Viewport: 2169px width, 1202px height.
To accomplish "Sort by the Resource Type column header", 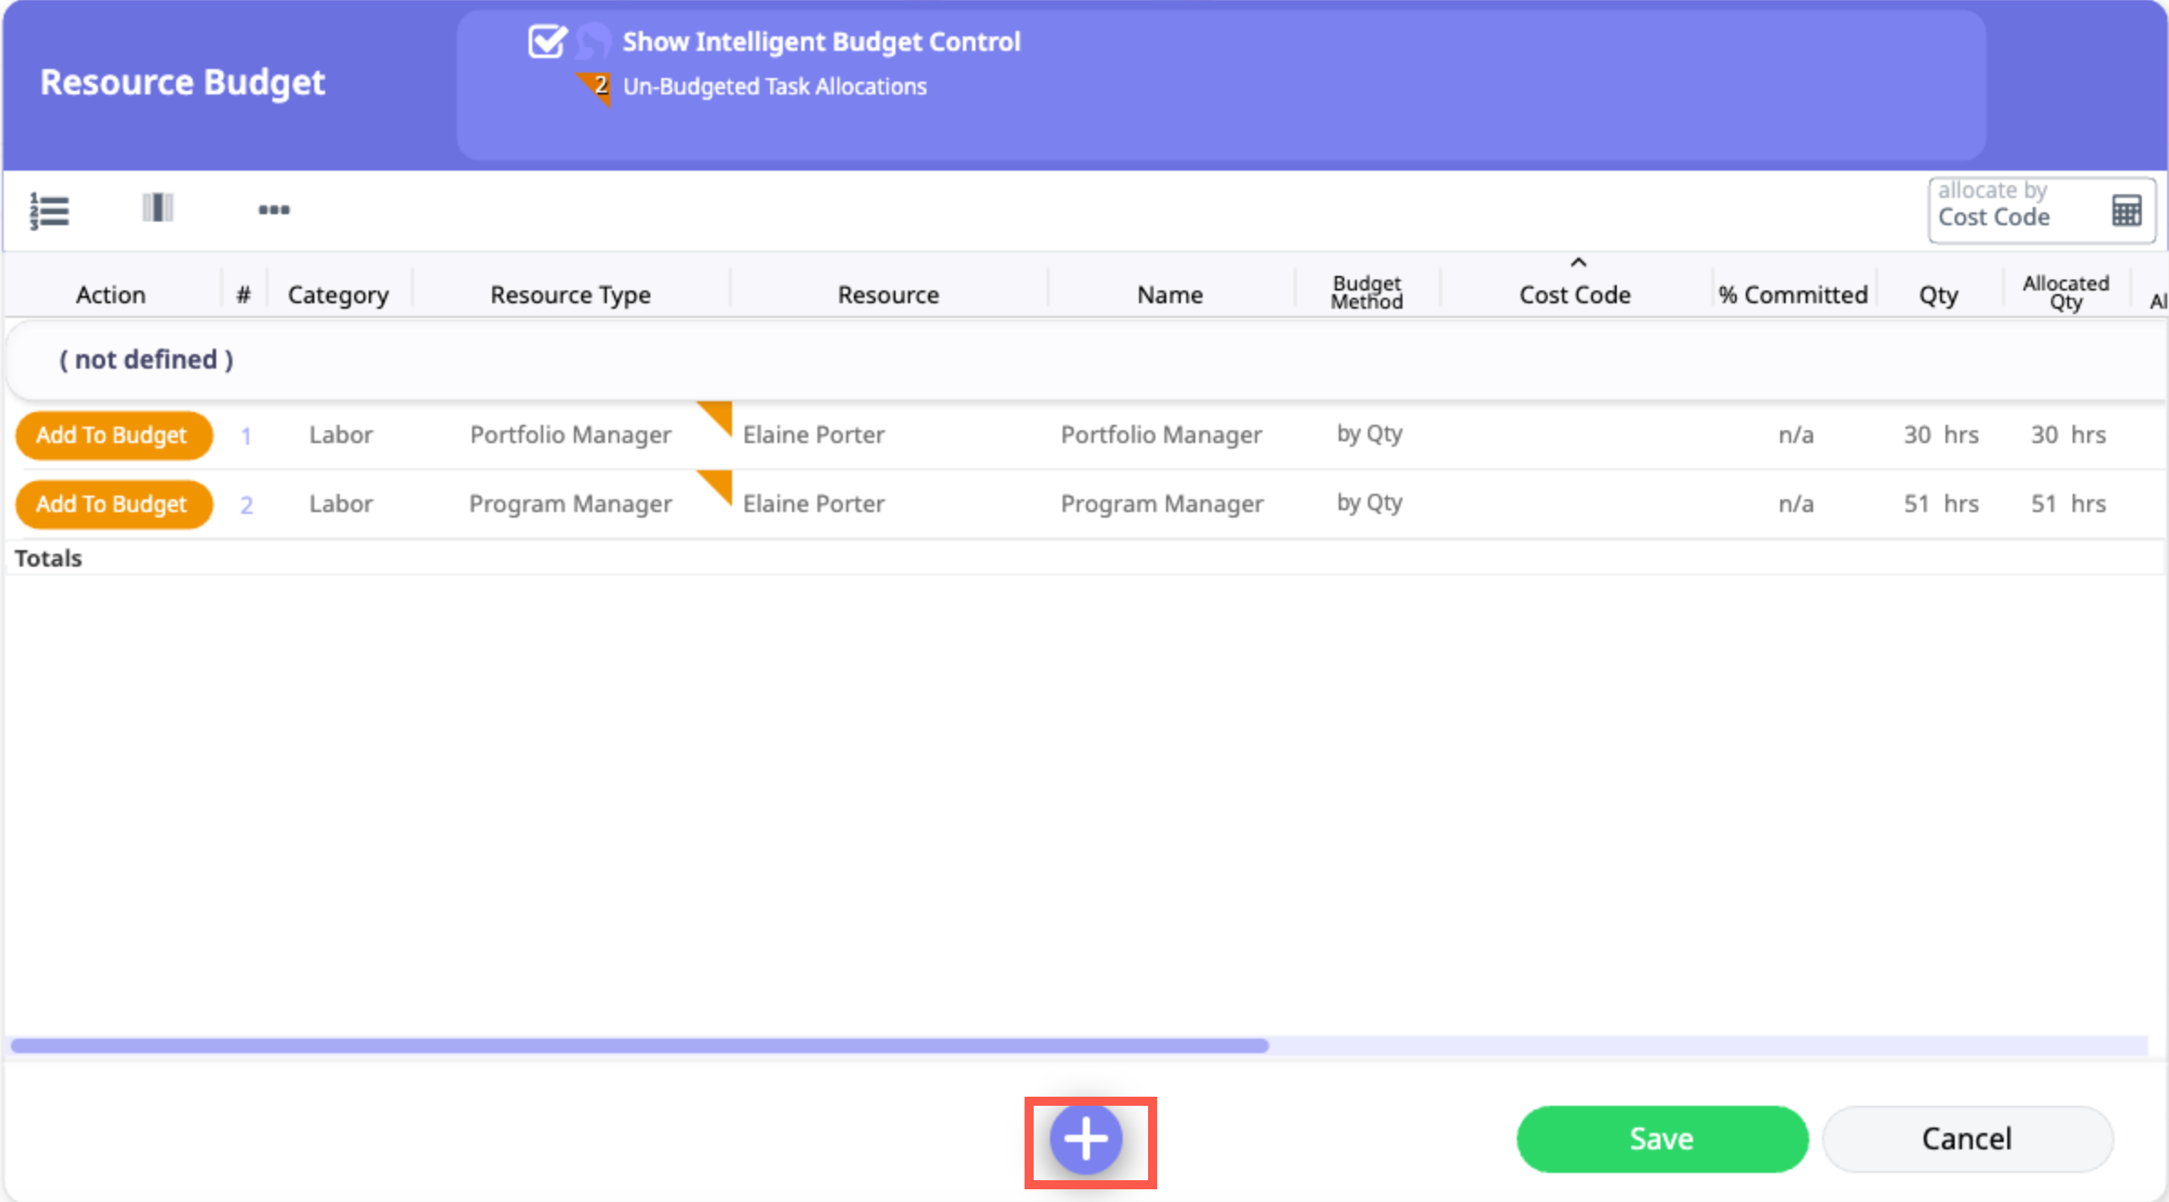I will [x=570, y=295].
